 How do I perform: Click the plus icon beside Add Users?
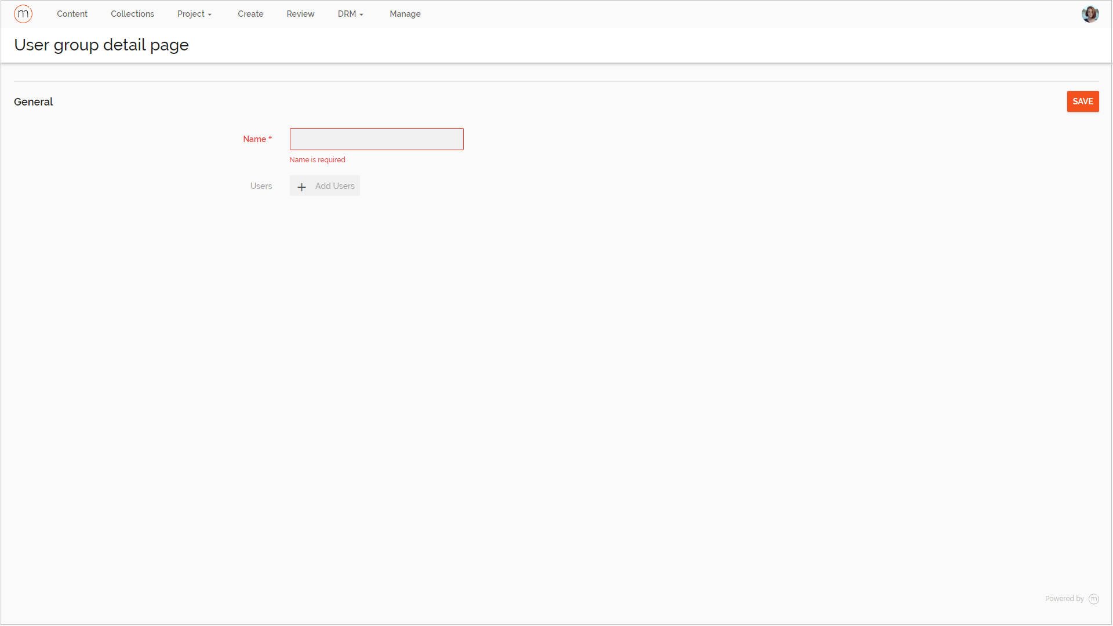301,187
